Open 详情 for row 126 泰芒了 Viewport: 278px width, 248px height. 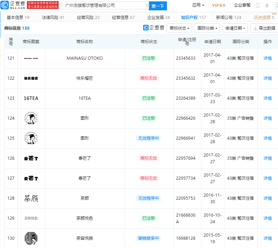[268, 158]
